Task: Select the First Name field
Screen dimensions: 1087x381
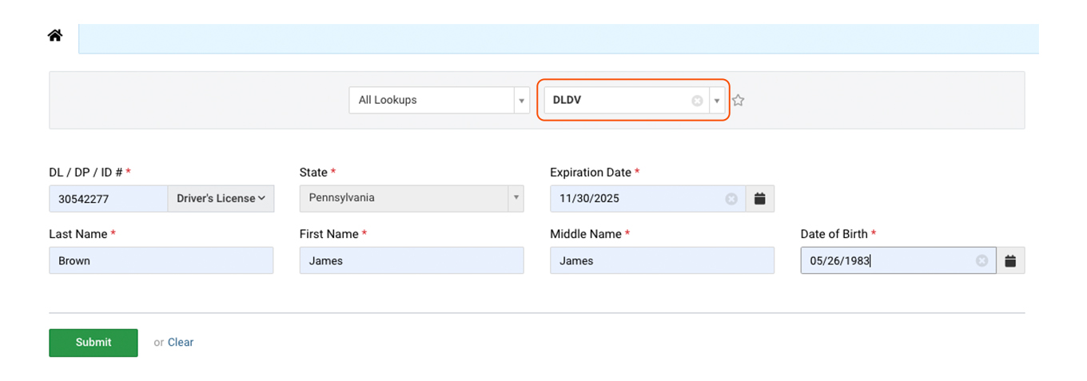Action: 412,260
